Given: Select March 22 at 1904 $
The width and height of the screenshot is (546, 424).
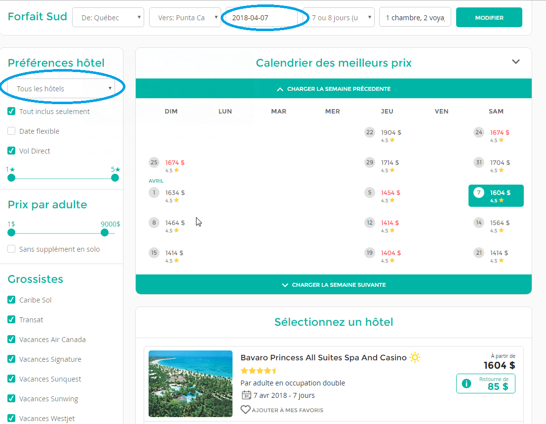Looking at the screenshot, I should (383, 135).
